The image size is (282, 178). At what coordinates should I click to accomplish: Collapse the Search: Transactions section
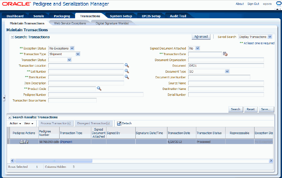12,37
